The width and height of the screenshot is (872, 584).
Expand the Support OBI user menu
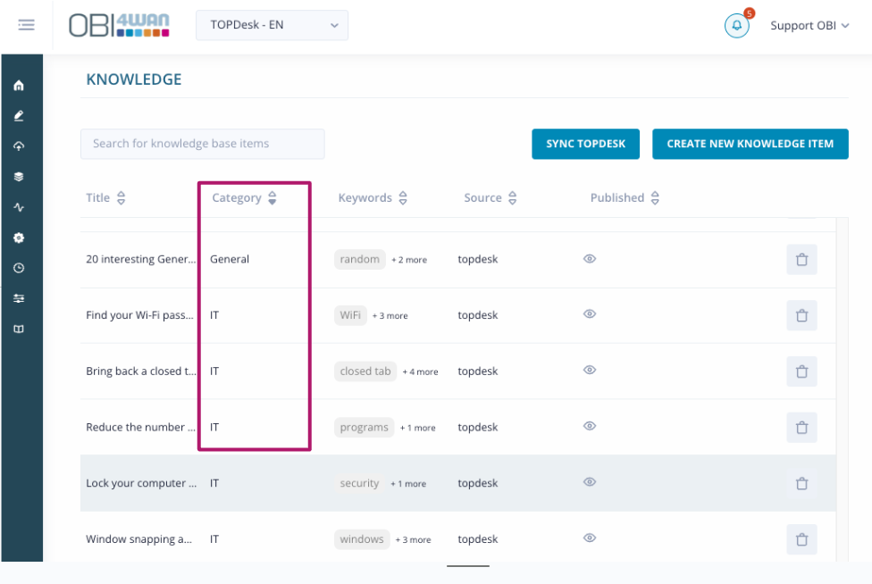click(x=809, y=26)
